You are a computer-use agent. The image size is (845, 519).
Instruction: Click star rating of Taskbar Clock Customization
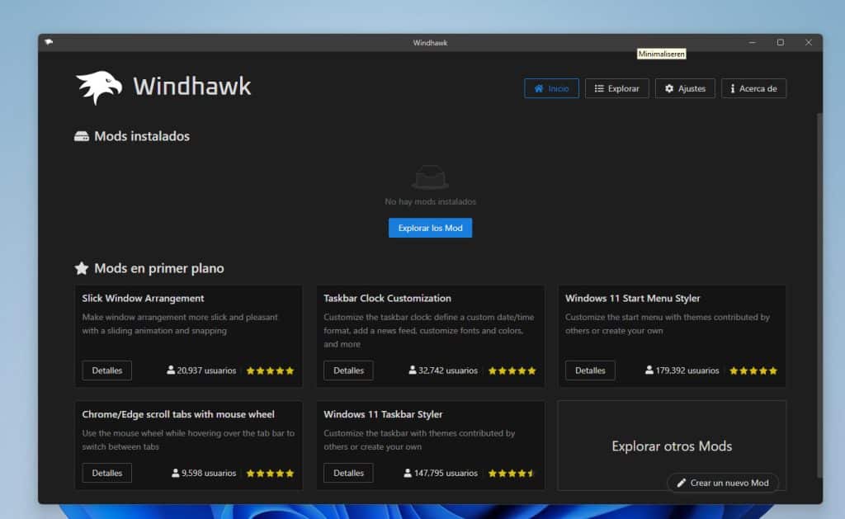tap(512, 370)
